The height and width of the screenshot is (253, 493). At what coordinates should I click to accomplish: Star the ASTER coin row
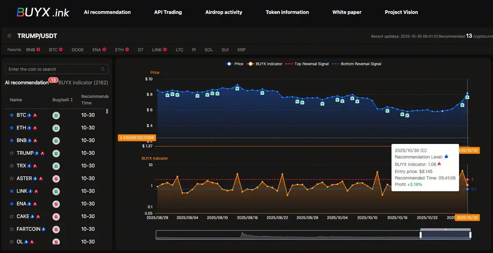12,179
